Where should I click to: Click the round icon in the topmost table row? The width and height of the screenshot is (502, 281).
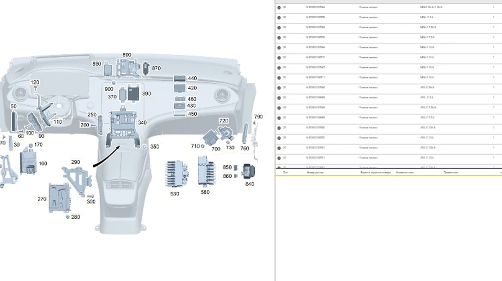(279, 8)
